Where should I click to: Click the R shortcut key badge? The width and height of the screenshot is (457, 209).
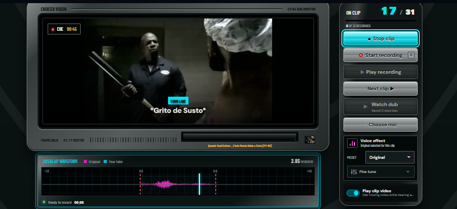411,55
